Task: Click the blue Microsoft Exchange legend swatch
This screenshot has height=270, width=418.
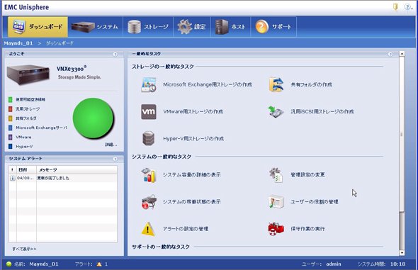Action: pyautogui.click(x=11, y=128)
